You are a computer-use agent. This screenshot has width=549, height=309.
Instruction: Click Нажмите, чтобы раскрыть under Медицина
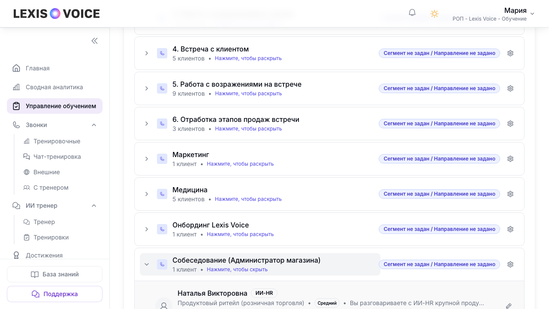[x=248, y=199]
